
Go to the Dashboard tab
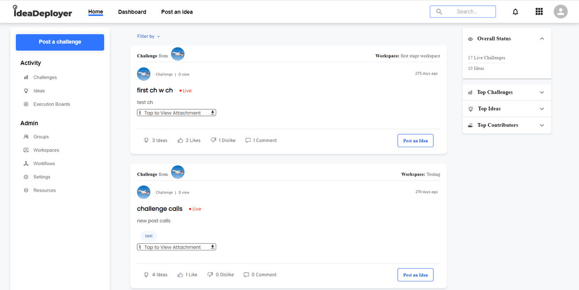[x=132, y=12]
